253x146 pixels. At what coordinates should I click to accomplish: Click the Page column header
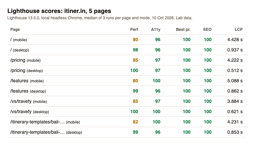[x=15, y=30]
